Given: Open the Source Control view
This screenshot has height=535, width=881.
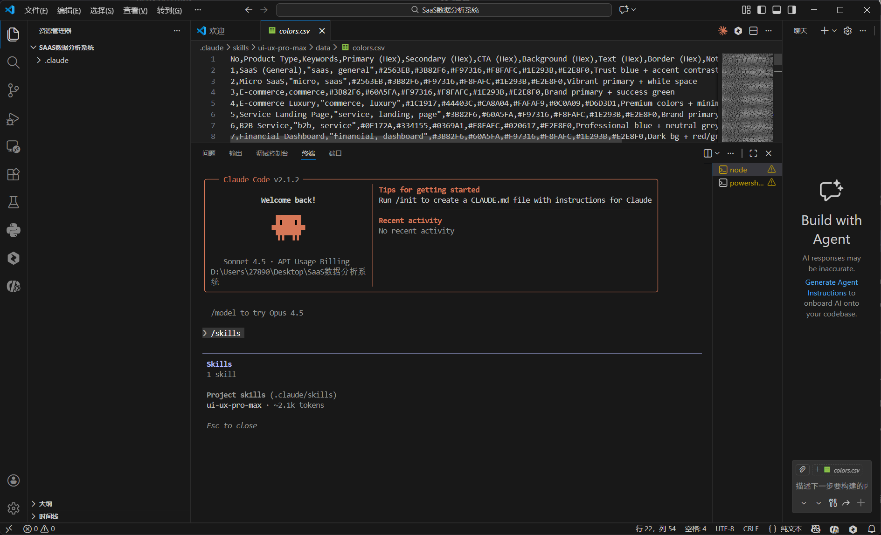Looking at the screenshot, I should pyautogui.click(x=14, y=90).
